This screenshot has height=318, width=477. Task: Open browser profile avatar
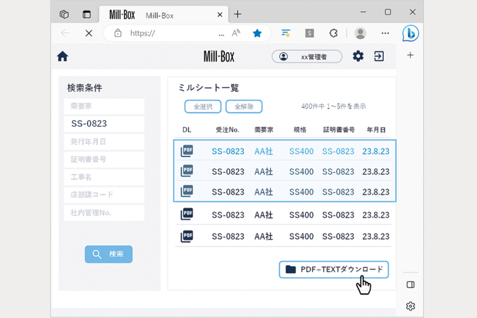pyautogui.click(x=360, y=33)
